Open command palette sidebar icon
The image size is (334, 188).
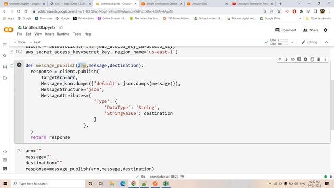5,160
